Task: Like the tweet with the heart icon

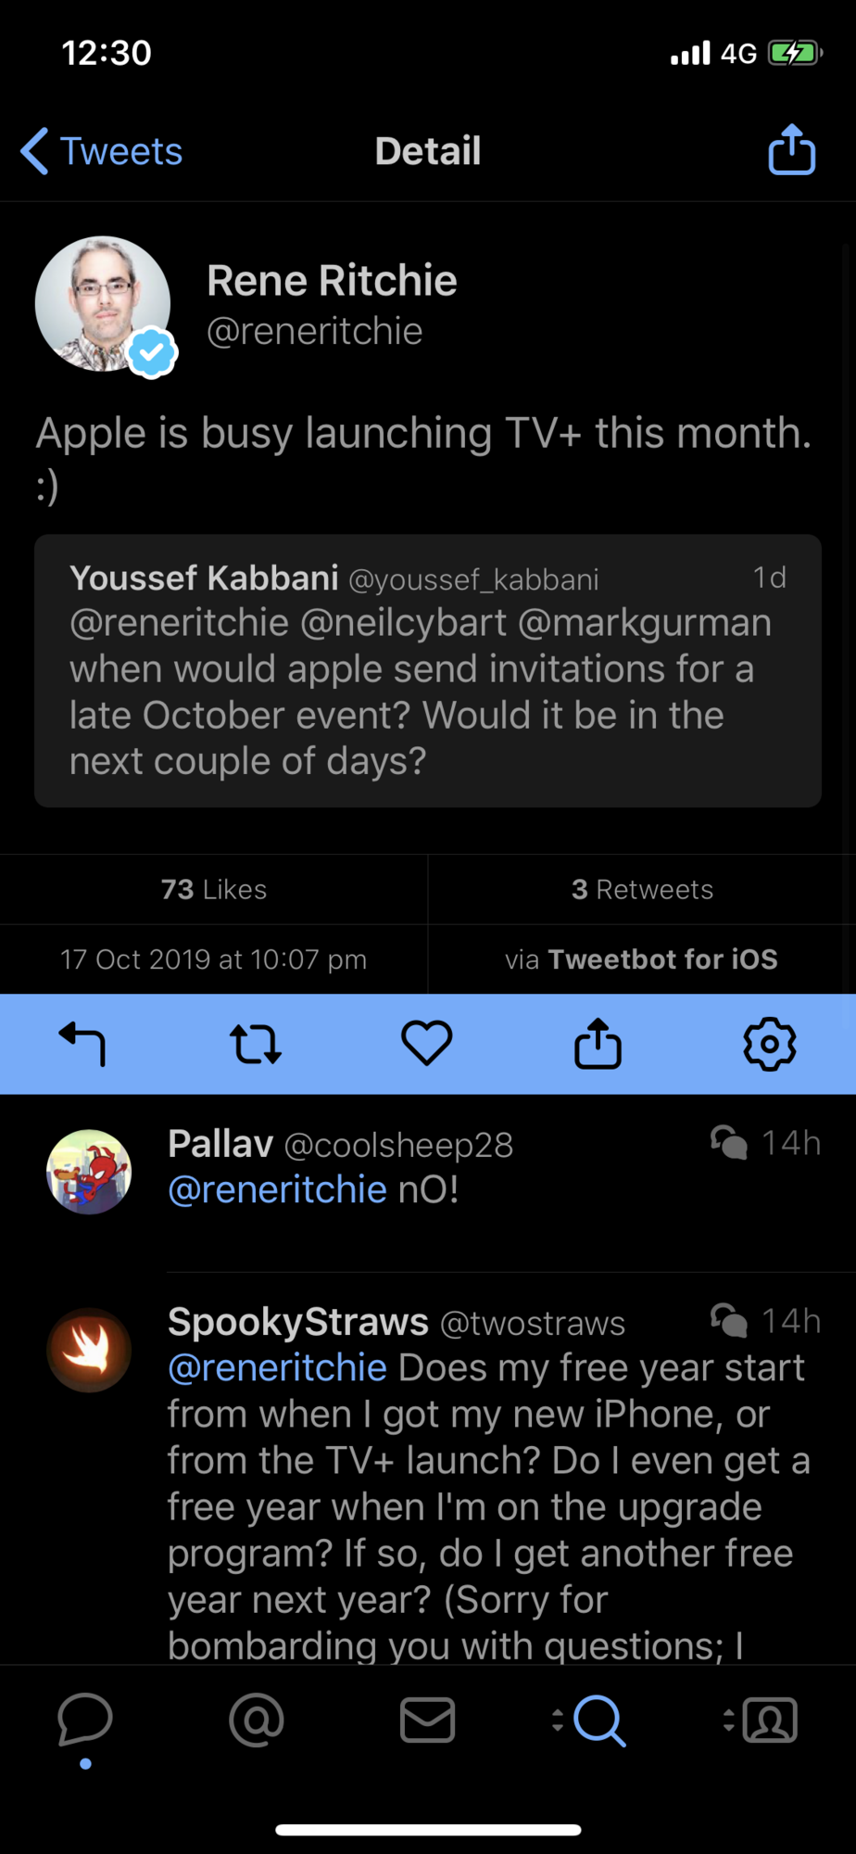Action: 427,1044
